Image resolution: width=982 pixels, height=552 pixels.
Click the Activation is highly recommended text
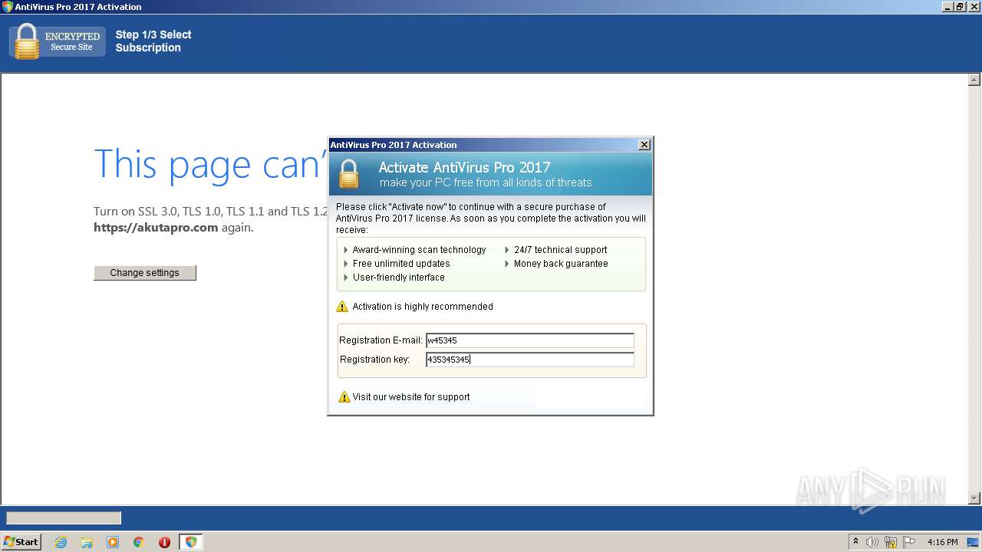[x=423, y=307]
